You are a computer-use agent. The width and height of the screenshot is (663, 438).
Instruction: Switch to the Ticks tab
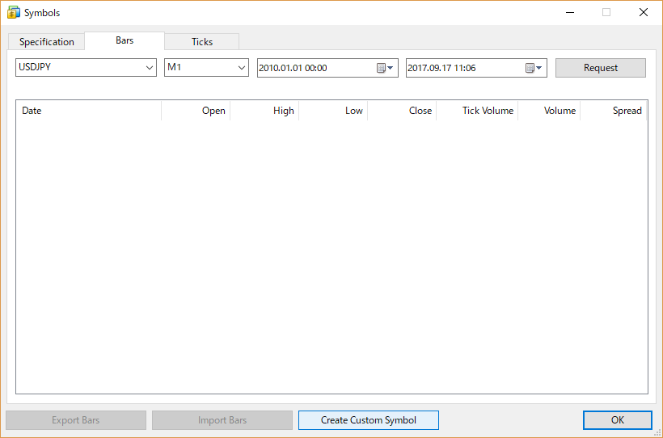pos(202,42)
